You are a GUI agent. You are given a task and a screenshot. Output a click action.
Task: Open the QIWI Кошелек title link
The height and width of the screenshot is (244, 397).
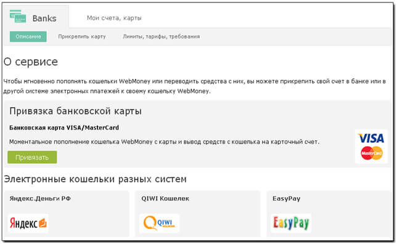pos(165,198)
